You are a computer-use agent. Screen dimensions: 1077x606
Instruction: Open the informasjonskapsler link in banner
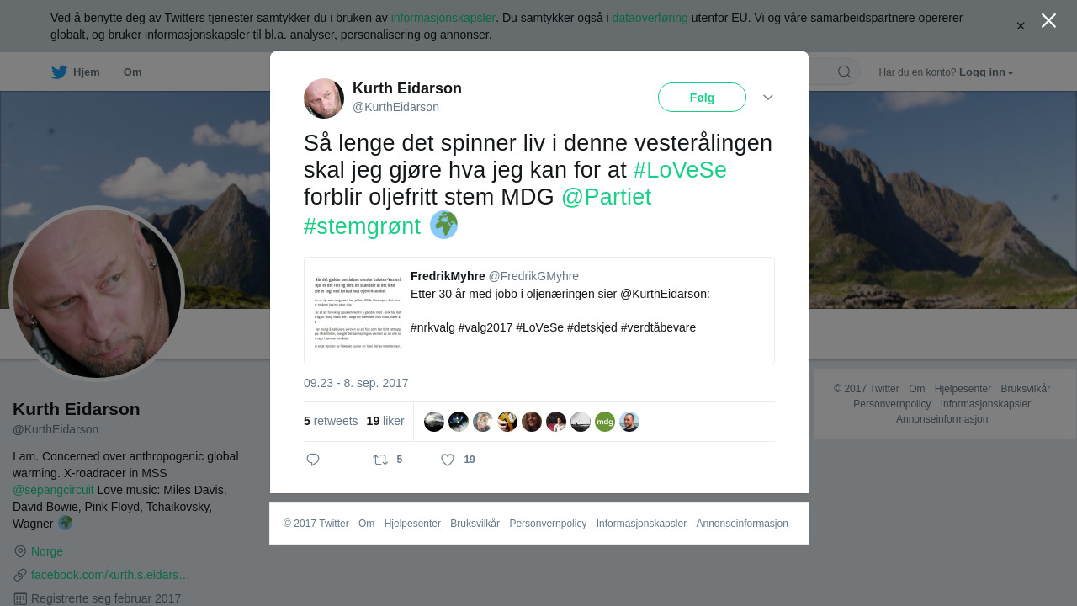[x=443, y=18]
